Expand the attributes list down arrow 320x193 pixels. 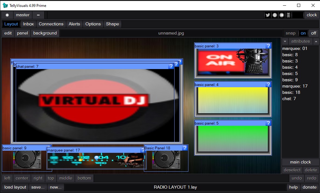(x=285, y=41)
